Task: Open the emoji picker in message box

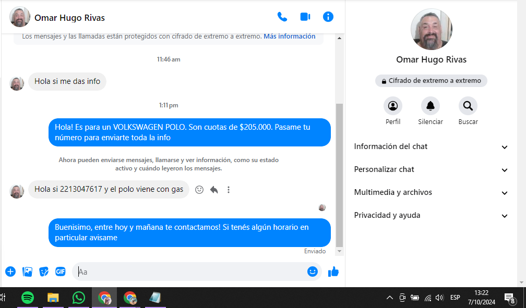Action: (x=312, y=272)
